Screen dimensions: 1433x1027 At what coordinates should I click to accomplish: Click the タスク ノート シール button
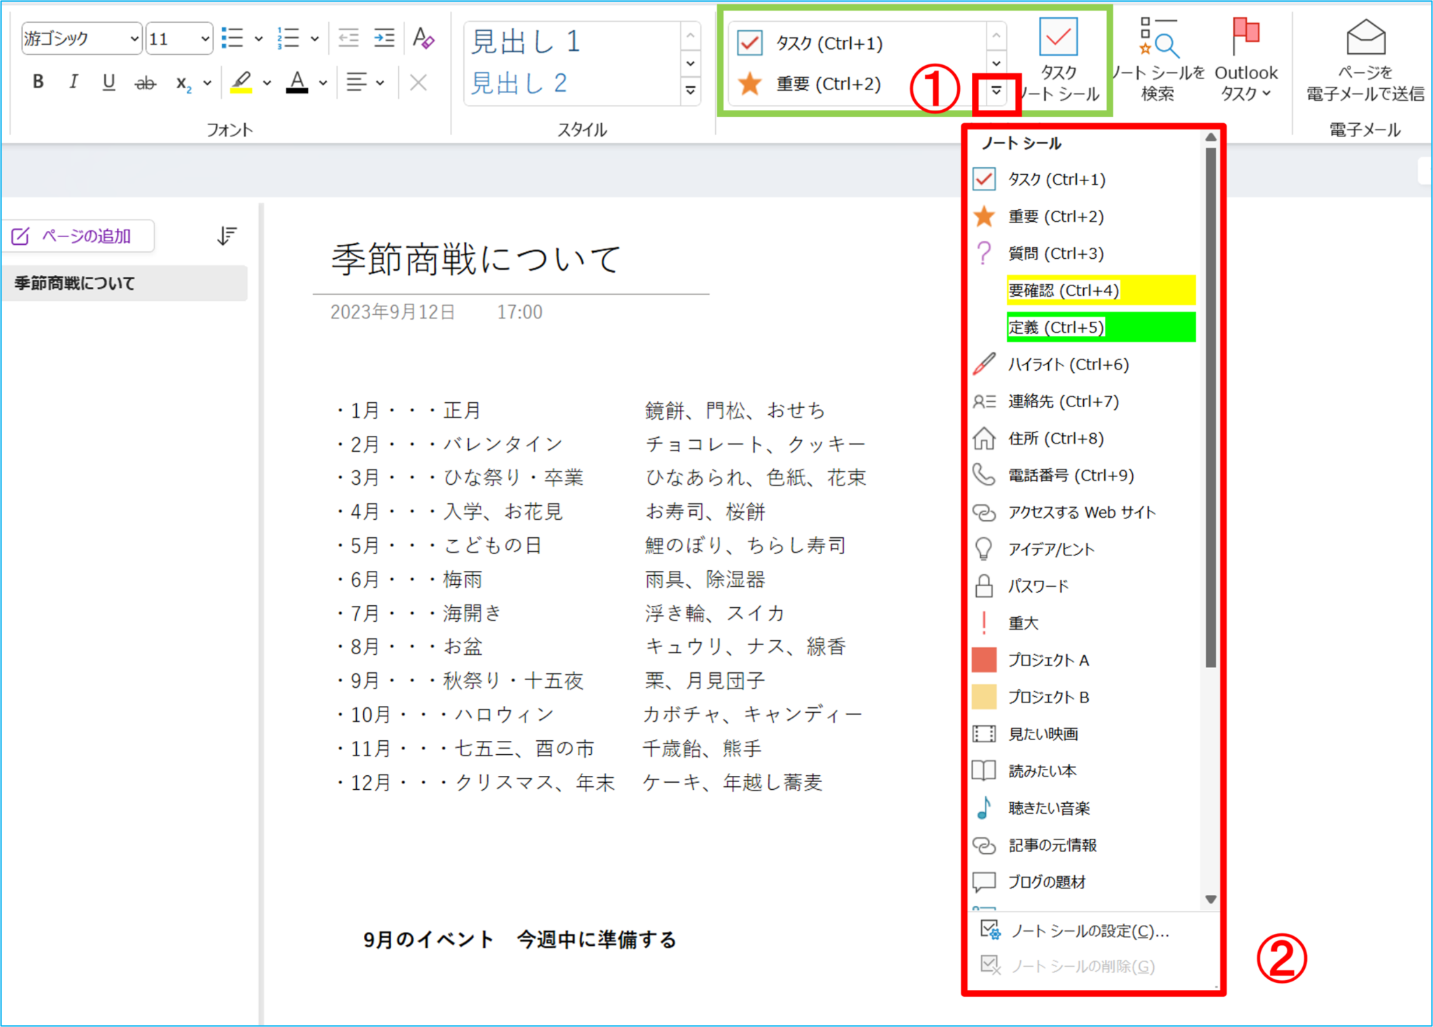click(1059, 61)
